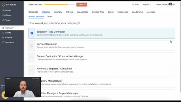
Task: Click the Finance chart icon
Action: (x=3, y=38)
